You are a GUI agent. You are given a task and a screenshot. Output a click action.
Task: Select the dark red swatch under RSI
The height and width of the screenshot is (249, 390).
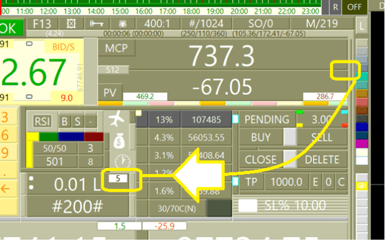tap(94, 137)
